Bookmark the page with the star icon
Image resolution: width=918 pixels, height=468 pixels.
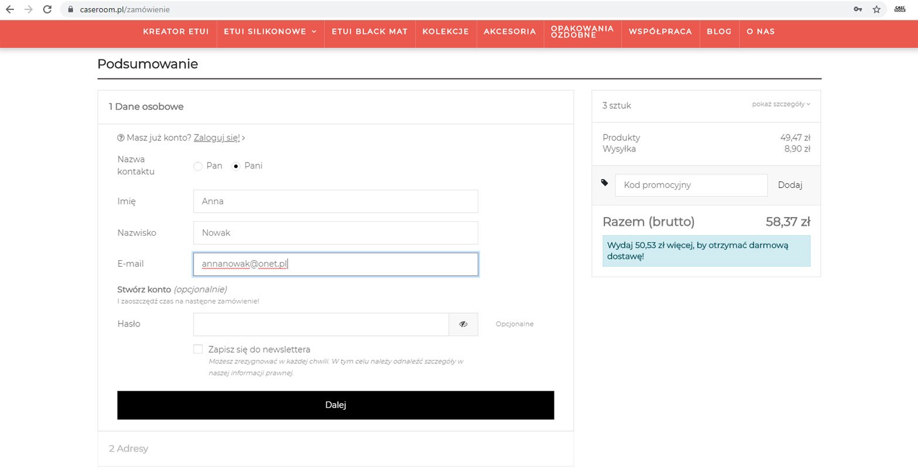tap(876, 9)
